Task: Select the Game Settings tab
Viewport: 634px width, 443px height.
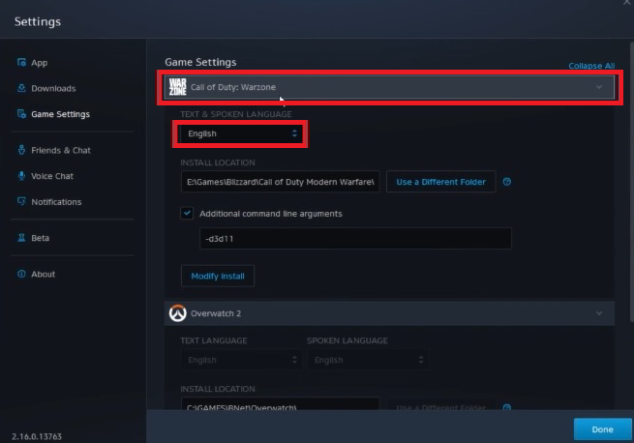Action: tap(60, 114)
